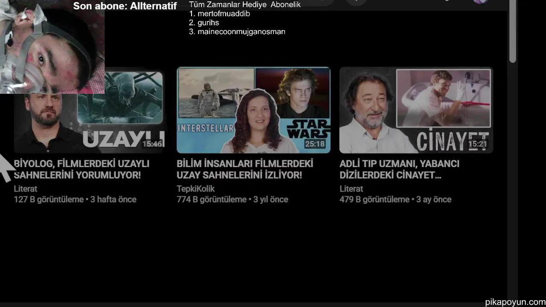Click the webcam overlay image
Viewport: 546px width, 307px height.
pyautogui.click(x=52, y=47)
